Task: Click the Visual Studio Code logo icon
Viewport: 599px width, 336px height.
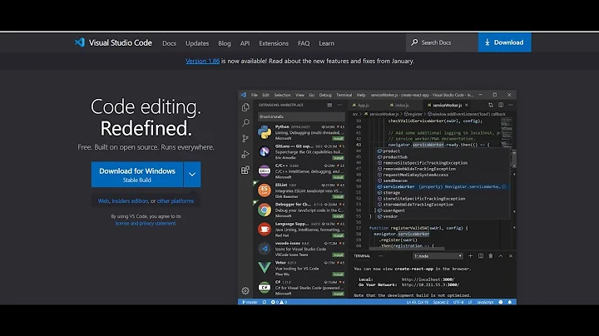Action: pos(80,42)
